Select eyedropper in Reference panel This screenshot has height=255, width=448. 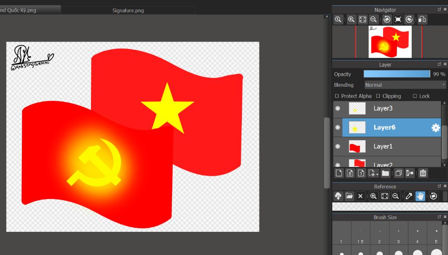coord(409,196)
